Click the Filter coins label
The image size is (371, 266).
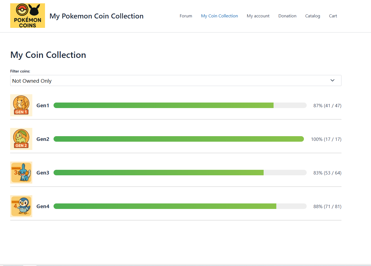[20, 71]
